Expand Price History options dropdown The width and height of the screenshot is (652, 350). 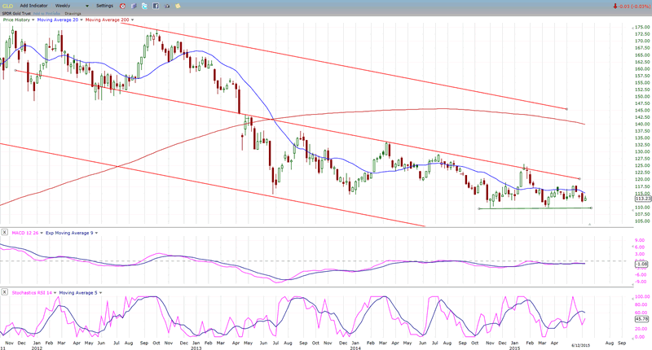coord(33,19)
